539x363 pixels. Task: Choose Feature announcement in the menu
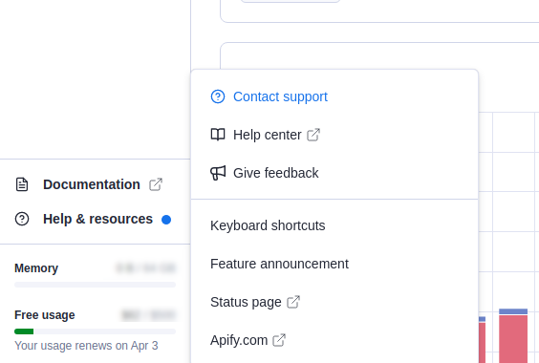tap(334, 264)
